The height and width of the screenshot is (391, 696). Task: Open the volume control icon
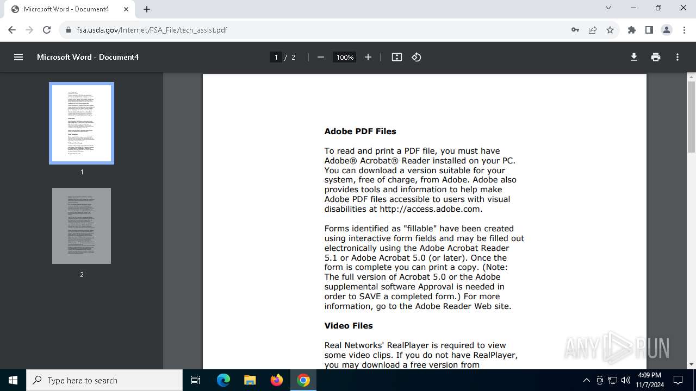pyautogui.click(x=625, y=380)
